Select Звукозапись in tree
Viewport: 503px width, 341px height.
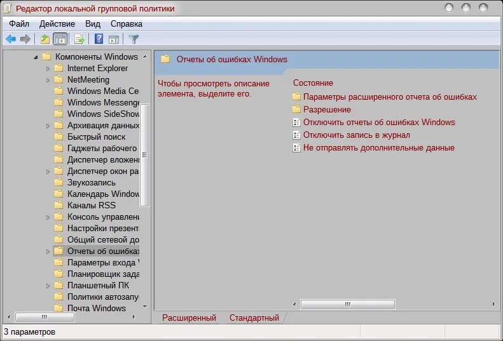coord(91,183)
